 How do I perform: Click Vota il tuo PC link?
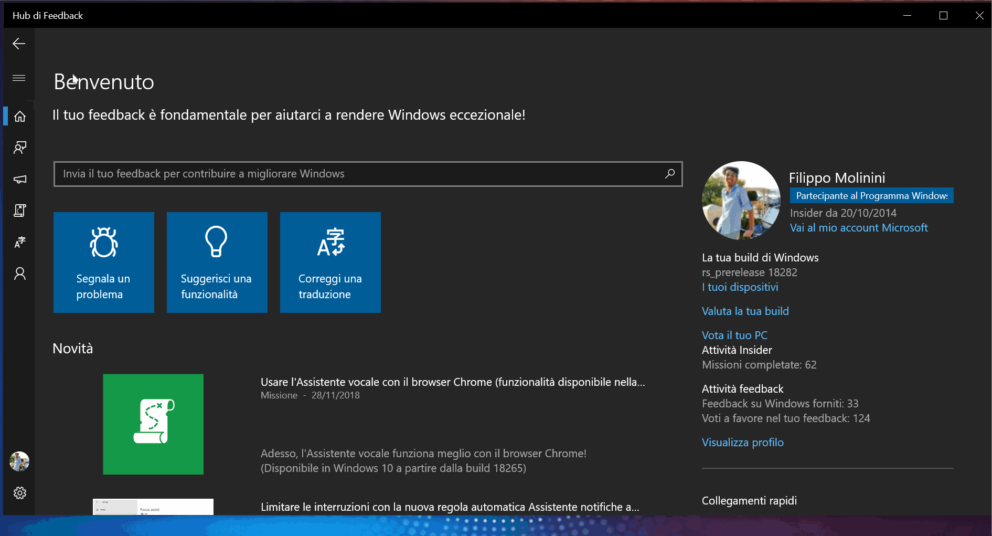coord(734,335)
